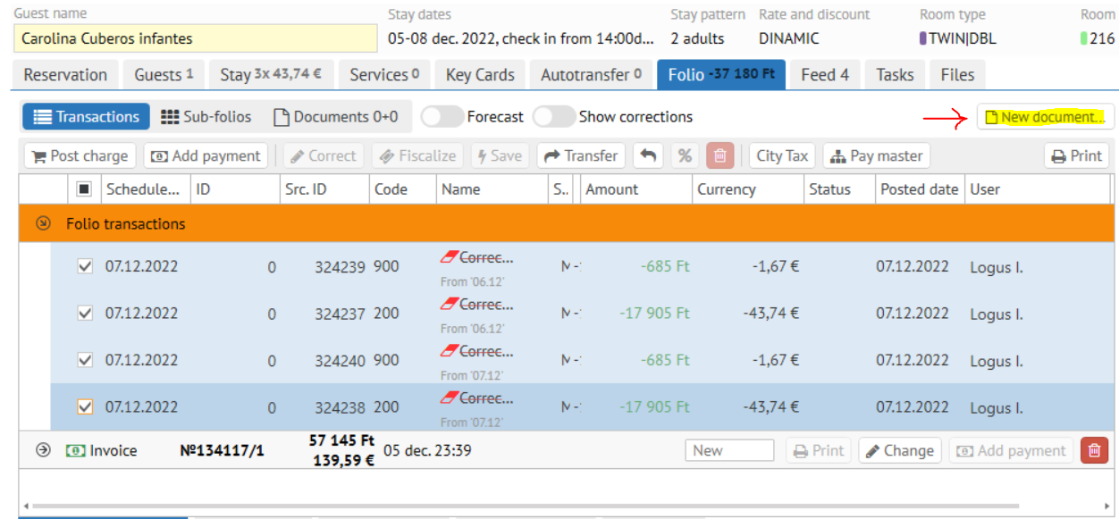
Task: Click the City Tax button
Action: pos(782,155)
